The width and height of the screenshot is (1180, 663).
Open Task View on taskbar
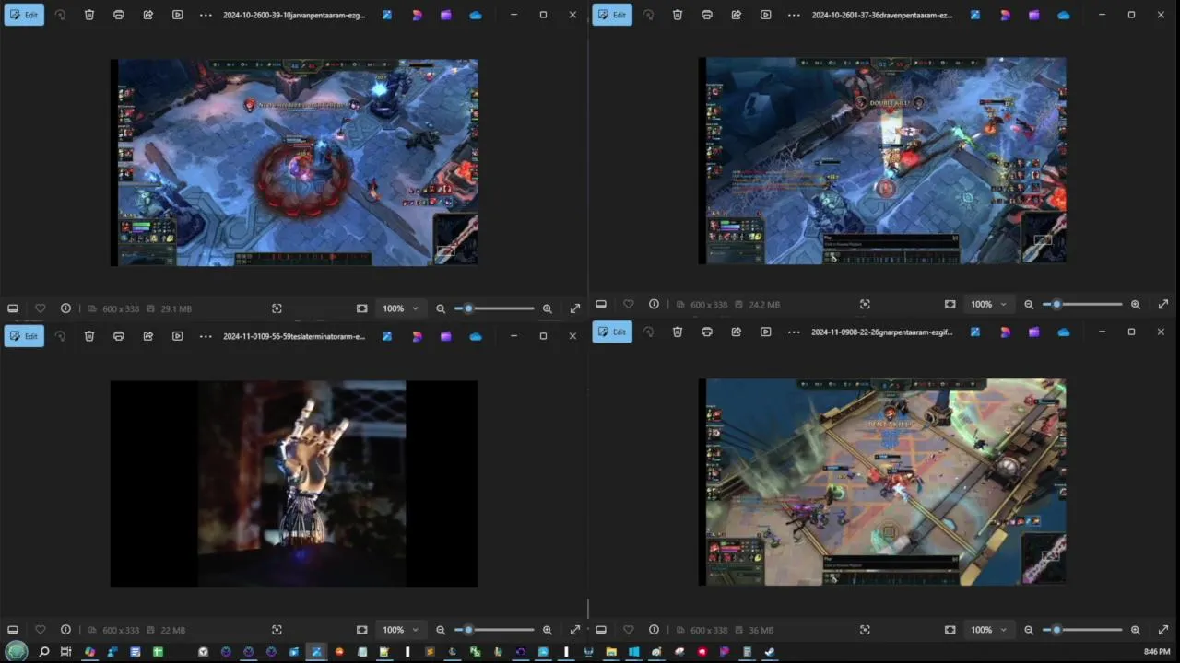(x=65, y=652)
